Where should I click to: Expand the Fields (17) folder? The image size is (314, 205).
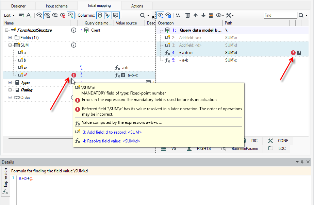[10, 38]
